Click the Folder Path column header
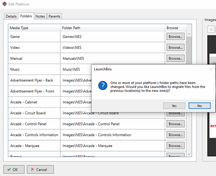216x176 pixels. pos(113,28)
